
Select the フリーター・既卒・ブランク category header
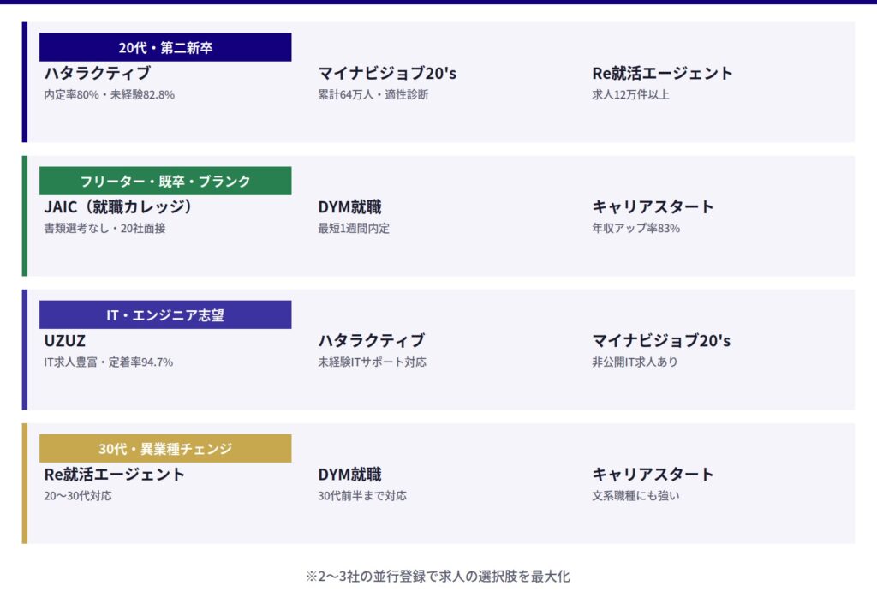(165, 181)
